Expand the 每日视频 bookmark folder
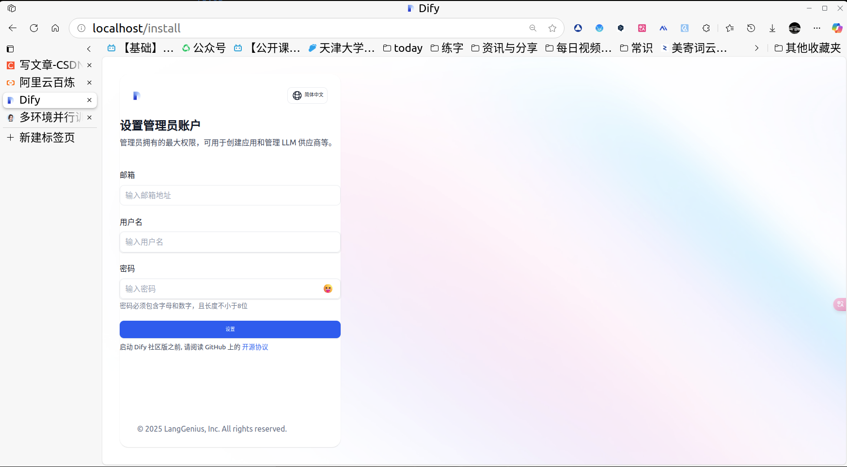The height and width of the screenshot is (467, 847). click(x=579, y=48)
